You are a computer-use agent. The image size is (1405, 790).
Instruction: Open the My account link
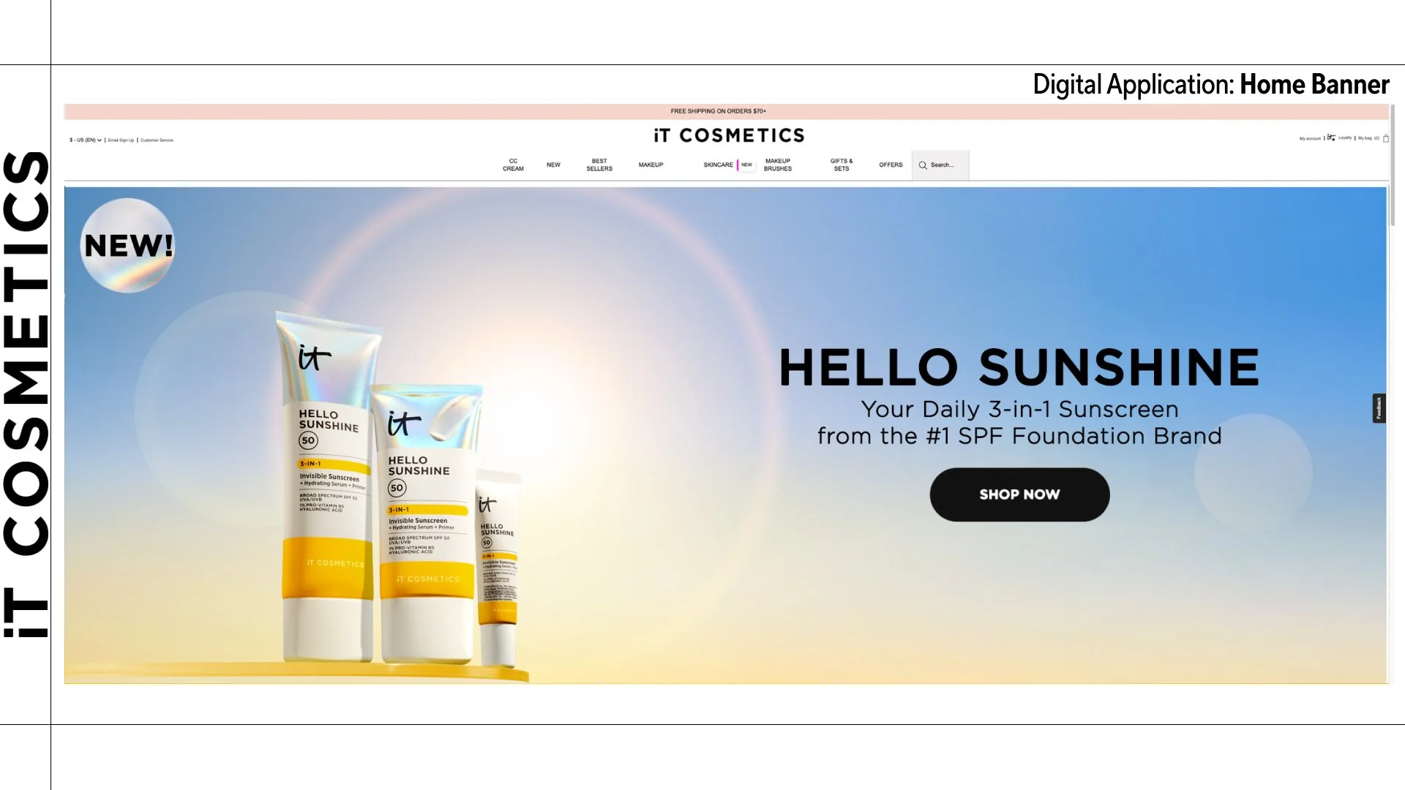click(1310, 138)
